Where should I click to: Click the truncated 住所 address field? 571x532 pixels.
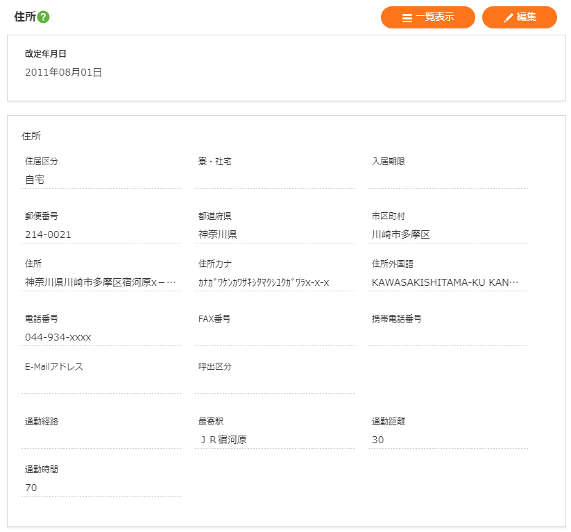(x=101, y=282)
